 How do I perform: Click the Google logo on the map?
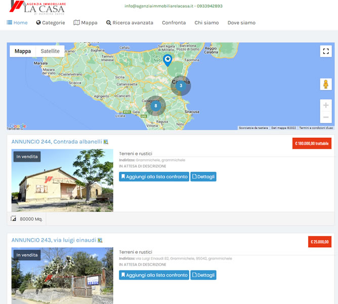(18, 126)
